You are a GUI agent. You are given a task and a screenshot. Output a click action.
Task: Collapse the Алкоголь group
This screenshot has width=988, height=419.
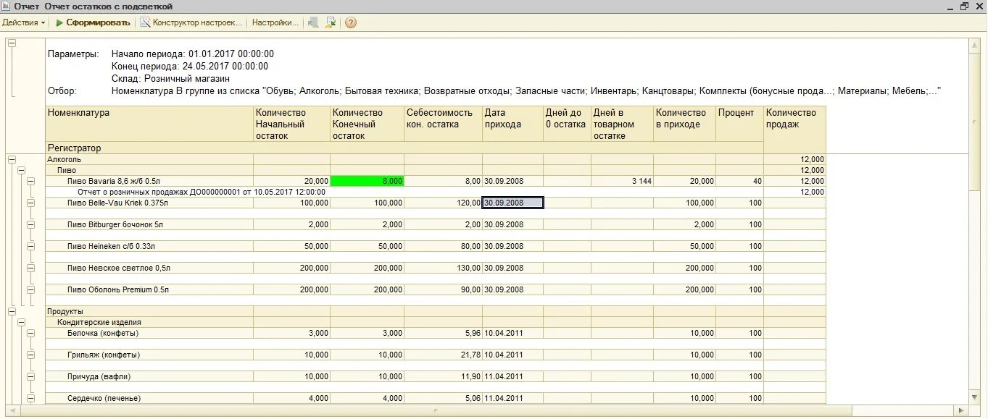click(12, 159)
